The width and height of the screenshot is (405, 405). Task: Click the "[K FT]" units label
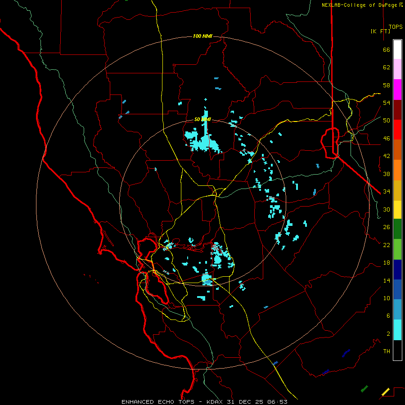coord(380,31)
